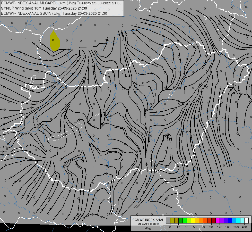Click the dark red legend swatch
The image size is (252, 232).
214,220
